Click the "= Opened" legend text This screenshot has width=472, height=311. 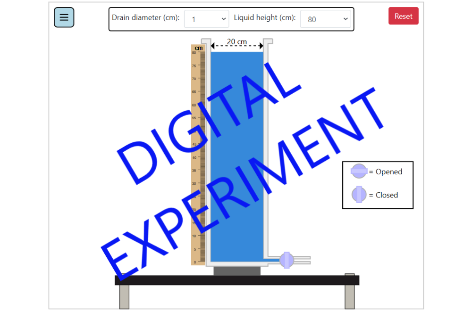pyautogui.click(x=386, y=172)
